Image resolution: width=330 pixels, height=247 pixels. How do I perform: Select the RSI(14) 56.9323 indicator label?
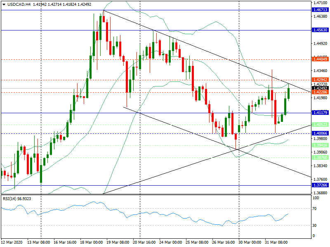coord(17,199)
